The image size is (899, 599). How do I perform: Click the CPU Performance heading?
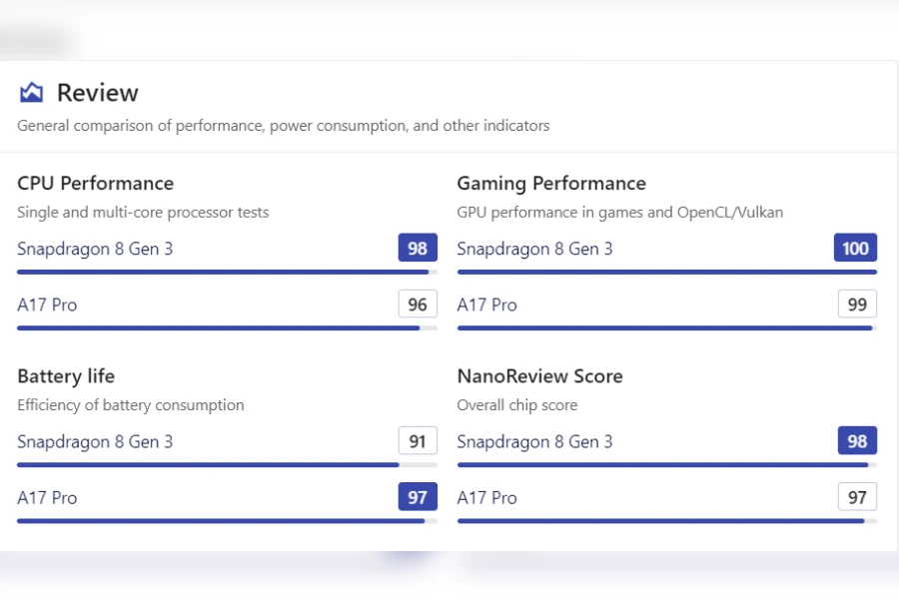coord(95,184)
